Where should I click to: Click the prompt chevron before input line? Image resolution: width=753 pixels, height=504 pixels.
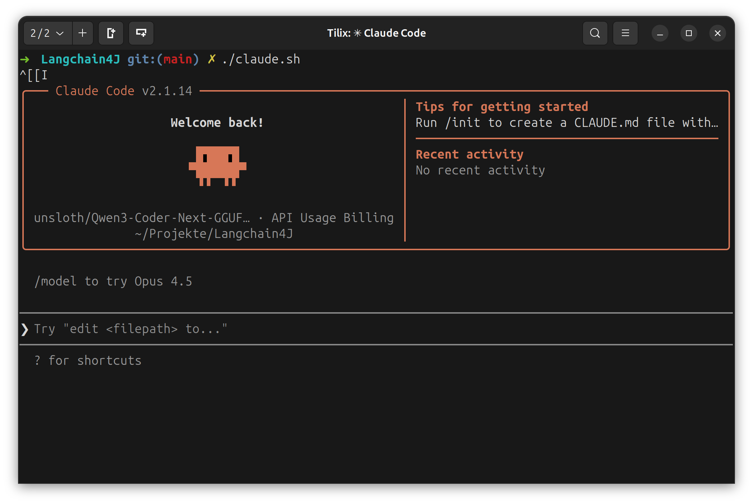[24, 329]
